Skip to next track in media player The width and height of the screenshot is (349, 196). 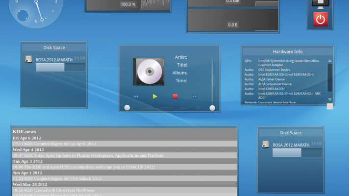click(x=195, y=97)
